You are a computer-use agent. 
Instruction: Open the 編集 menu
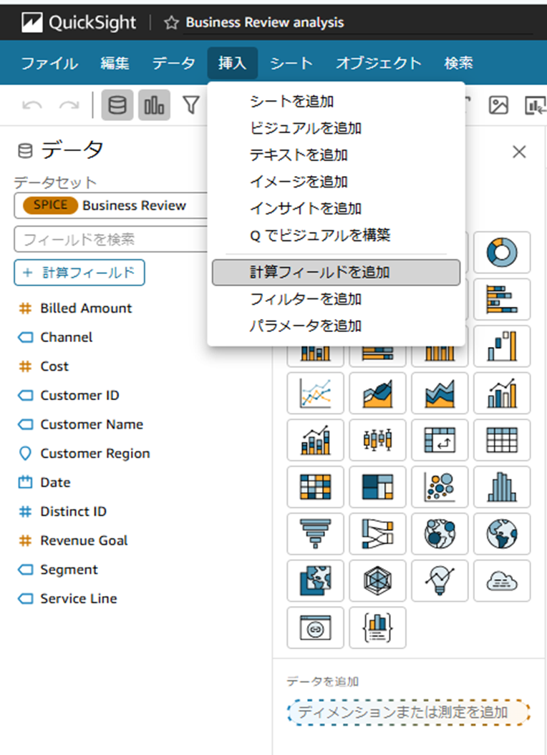115,63
